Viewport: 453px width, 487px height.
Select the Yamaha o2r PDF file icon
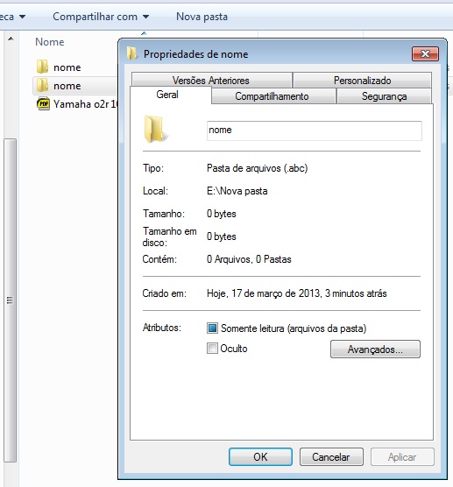tap(43, 103)
